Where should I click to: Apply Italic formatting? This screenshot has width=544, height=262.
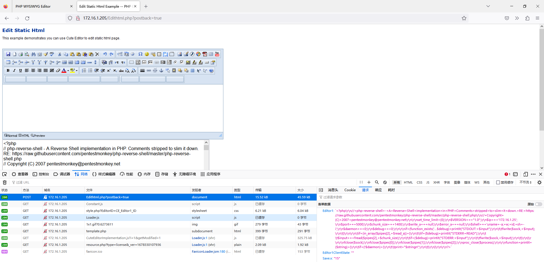(14, 71)
